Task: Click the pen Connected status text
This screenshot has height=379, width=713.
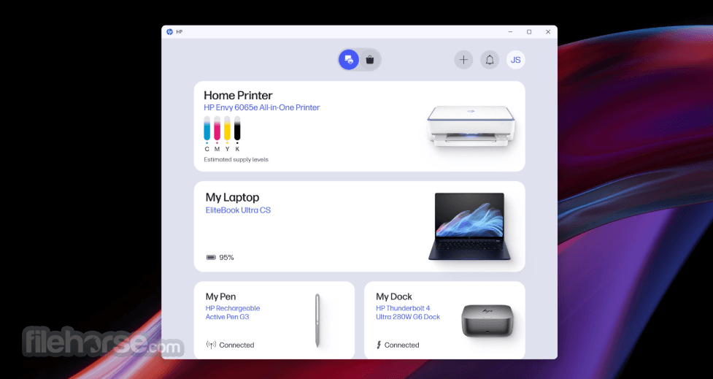Action: coord(236,345)
